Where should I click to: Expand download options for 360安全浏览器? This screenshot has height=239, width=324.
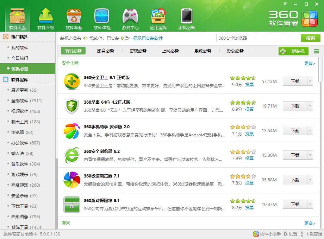[x=310, y=155]
